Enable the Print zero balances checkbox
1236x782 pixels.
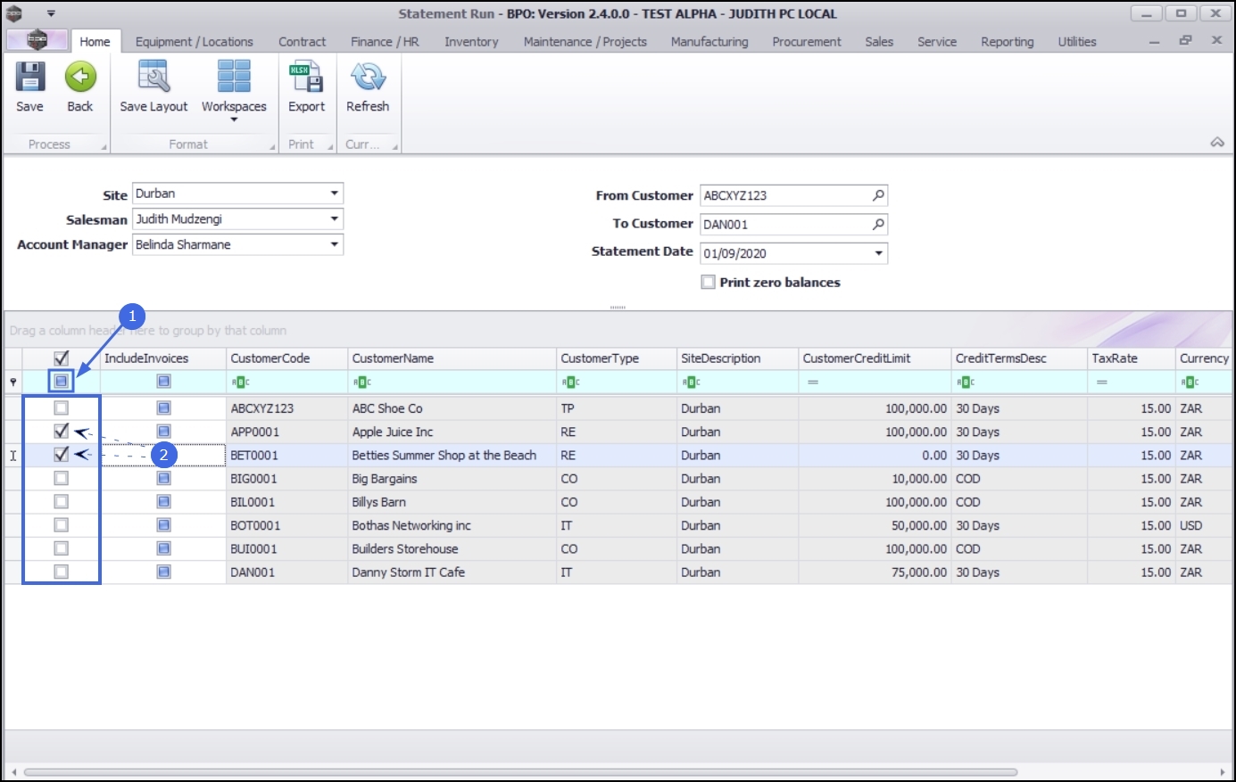[x=709, y=282]
